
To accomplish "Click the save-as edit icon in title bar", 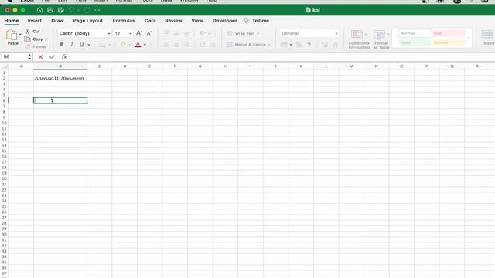I will (60, 10).
